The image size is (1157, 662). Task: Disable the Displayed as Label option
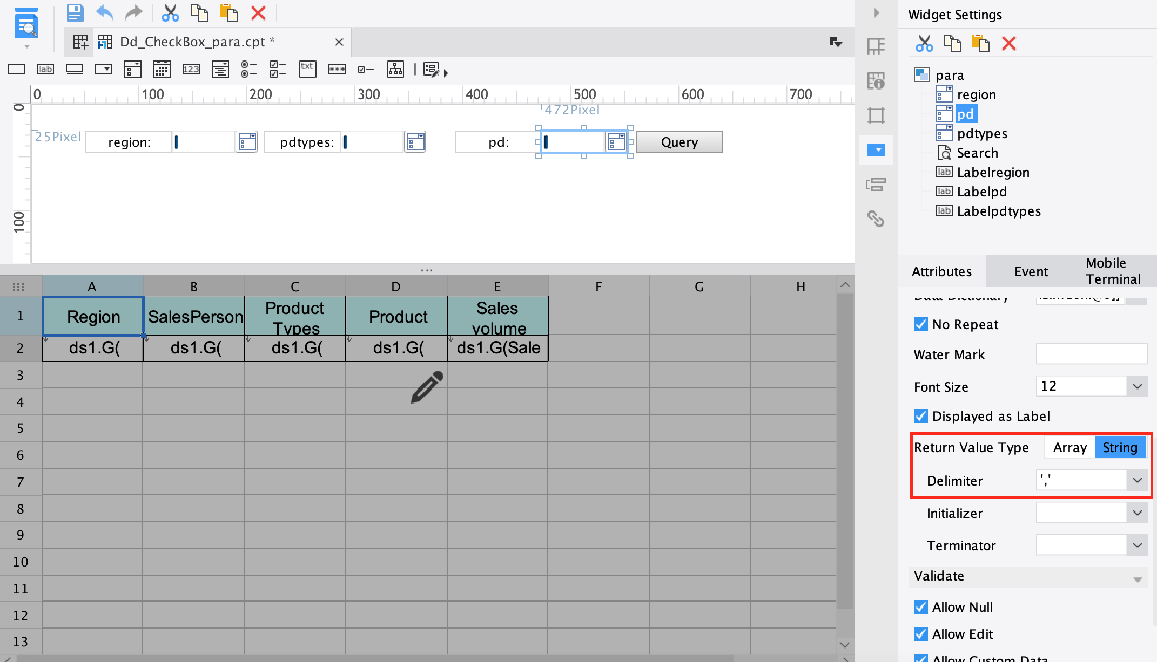[x=920, y=416]
